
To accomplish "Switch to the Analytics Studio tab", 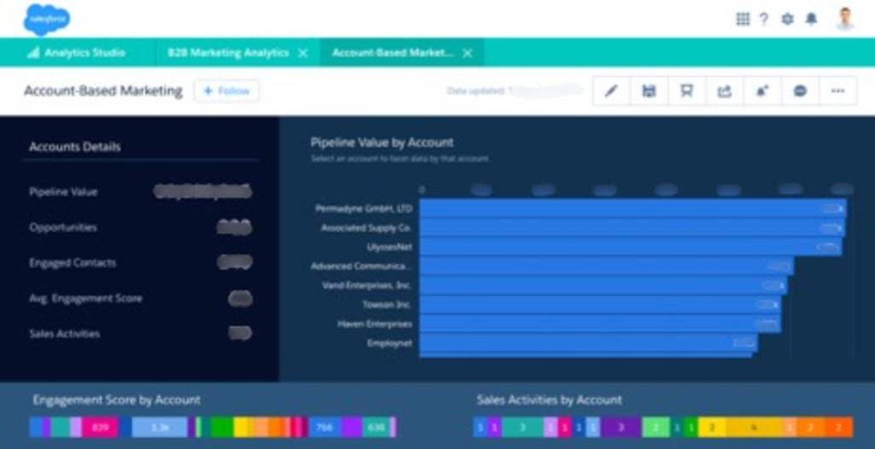I will pyautogui.click(x=76, y=53).
